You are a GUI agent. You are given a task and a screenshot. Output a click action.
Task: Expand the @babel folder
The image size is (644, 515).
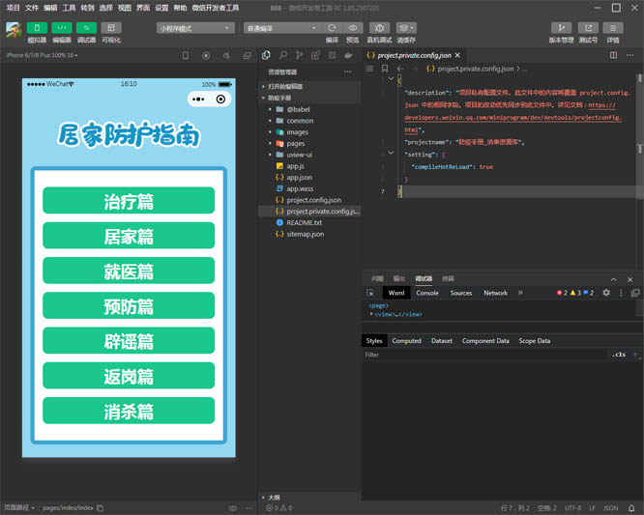tap(309, 109)
